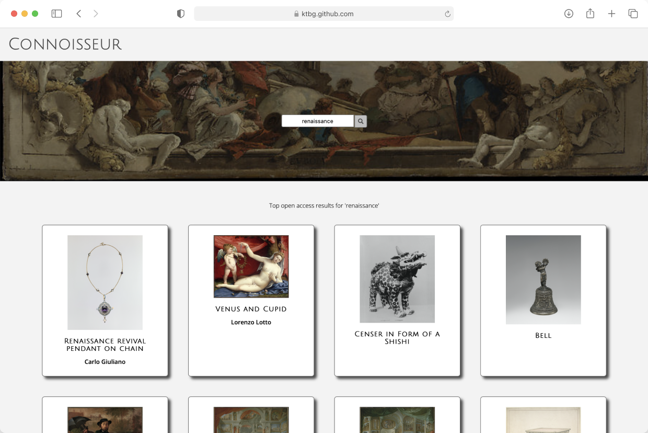648x433 pixels.
Task: Click the share icon
Action: click(x=590, y=14)
